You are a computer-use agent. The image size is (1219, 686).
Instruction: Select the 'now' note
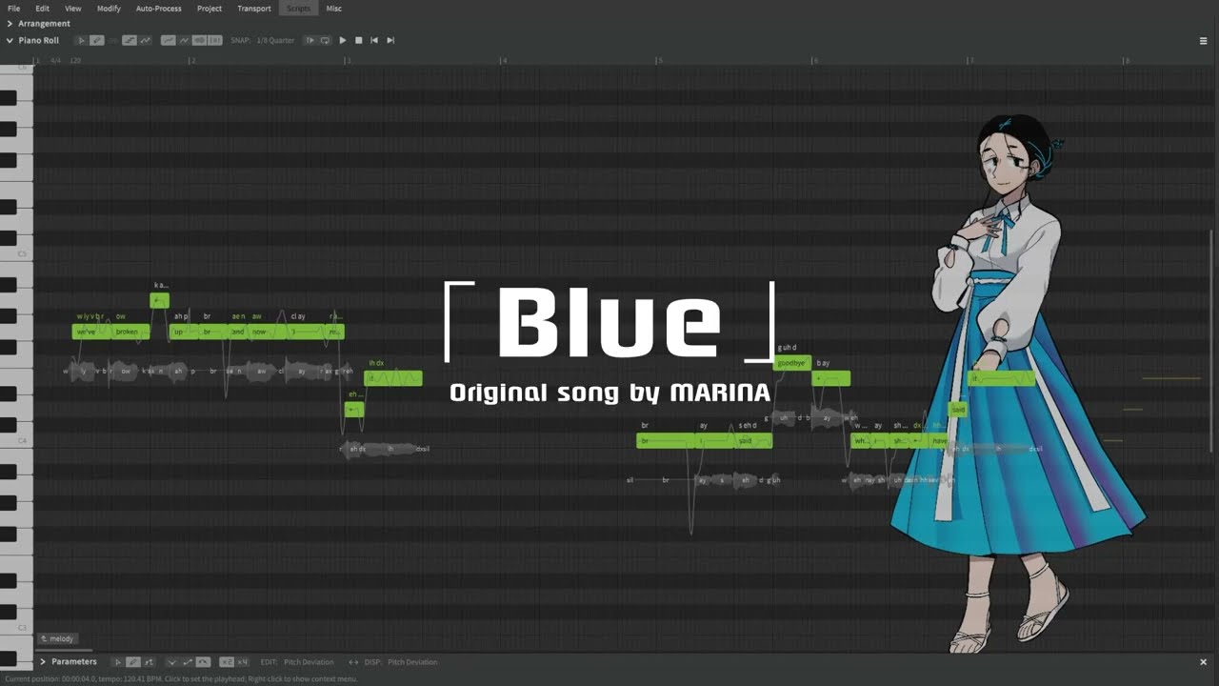[267, 332]
